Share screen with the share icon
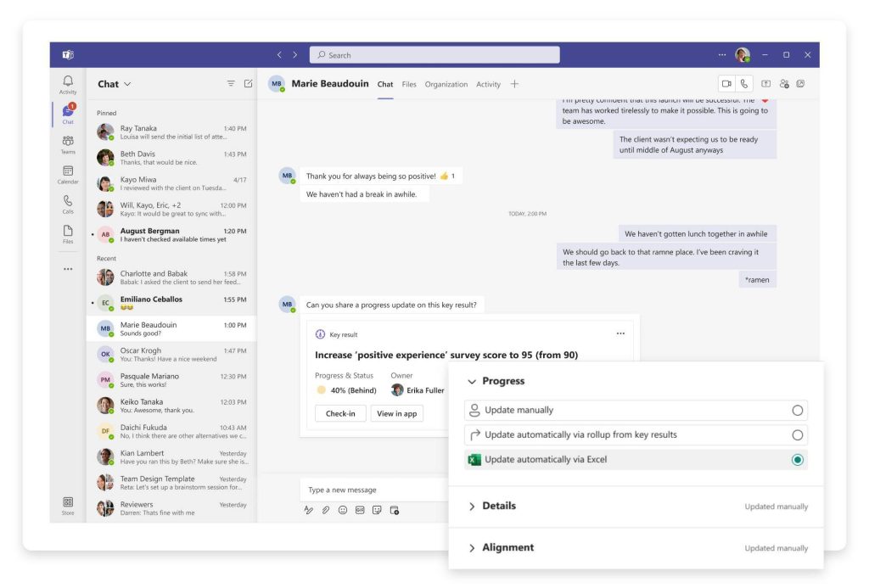The height and width of the screenshot is (588, 869). click(766, 84)
